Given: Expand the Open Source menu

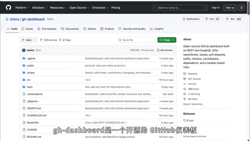Looking at the screenshot, I should [x=79, y=8].
